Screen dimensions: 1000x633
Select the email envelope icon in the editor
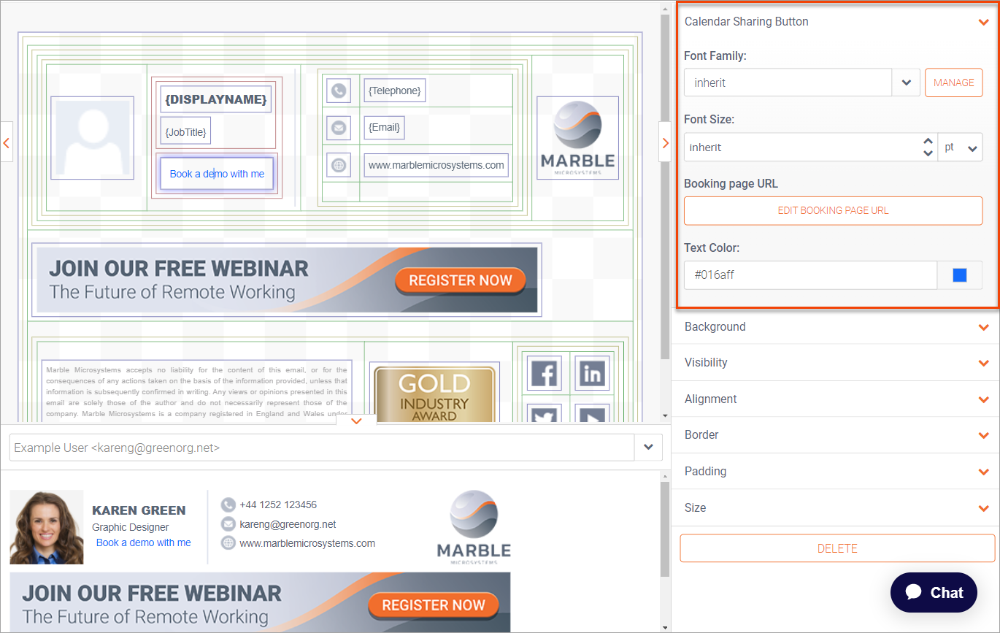pyautogui.click(x=339, y=128)
